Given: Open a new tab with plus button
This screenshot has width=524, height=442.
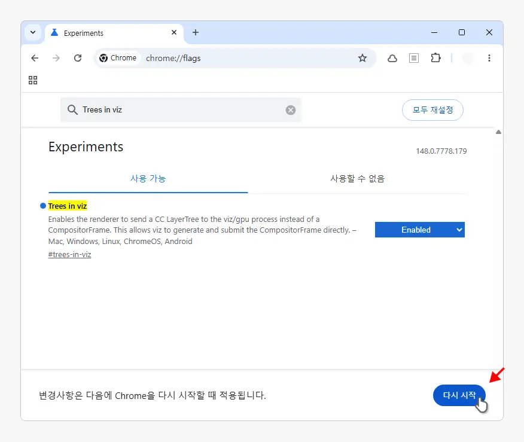Looking at the screenshot, I should pos(196,32).
